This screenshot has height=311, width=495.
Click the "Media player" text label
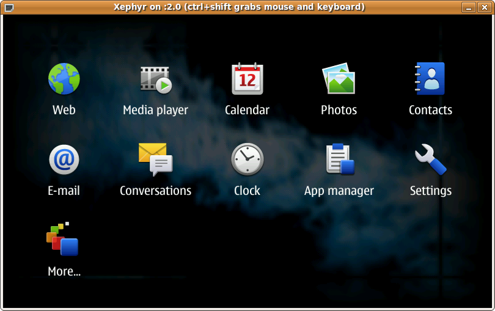coord(155,111)
